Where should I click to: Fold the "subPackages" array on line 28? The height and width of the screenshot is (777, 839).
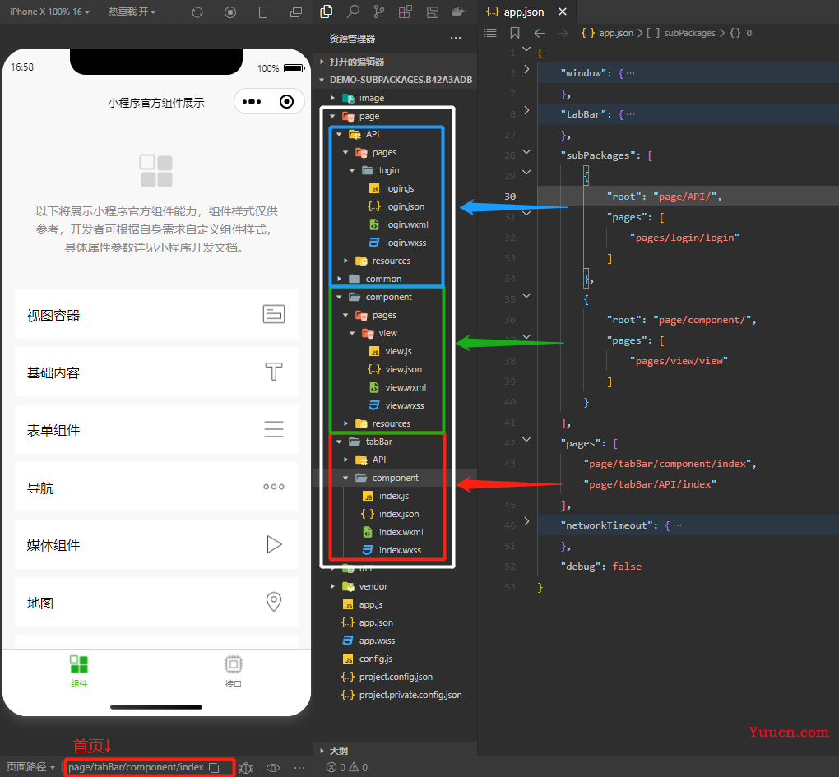click(x=526, y=151)
